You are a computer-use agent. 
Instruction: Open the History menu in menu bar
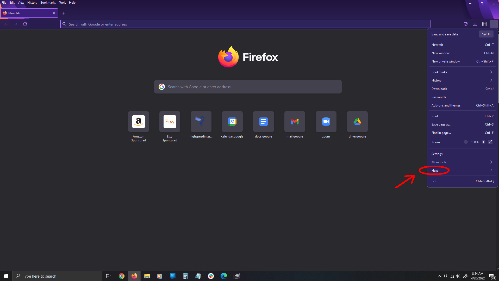point(32,3)
